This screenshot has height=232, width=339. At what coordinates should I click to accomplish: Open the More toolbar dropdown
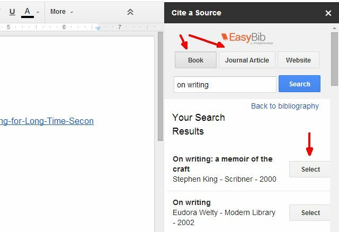click(x=61, y=12)
